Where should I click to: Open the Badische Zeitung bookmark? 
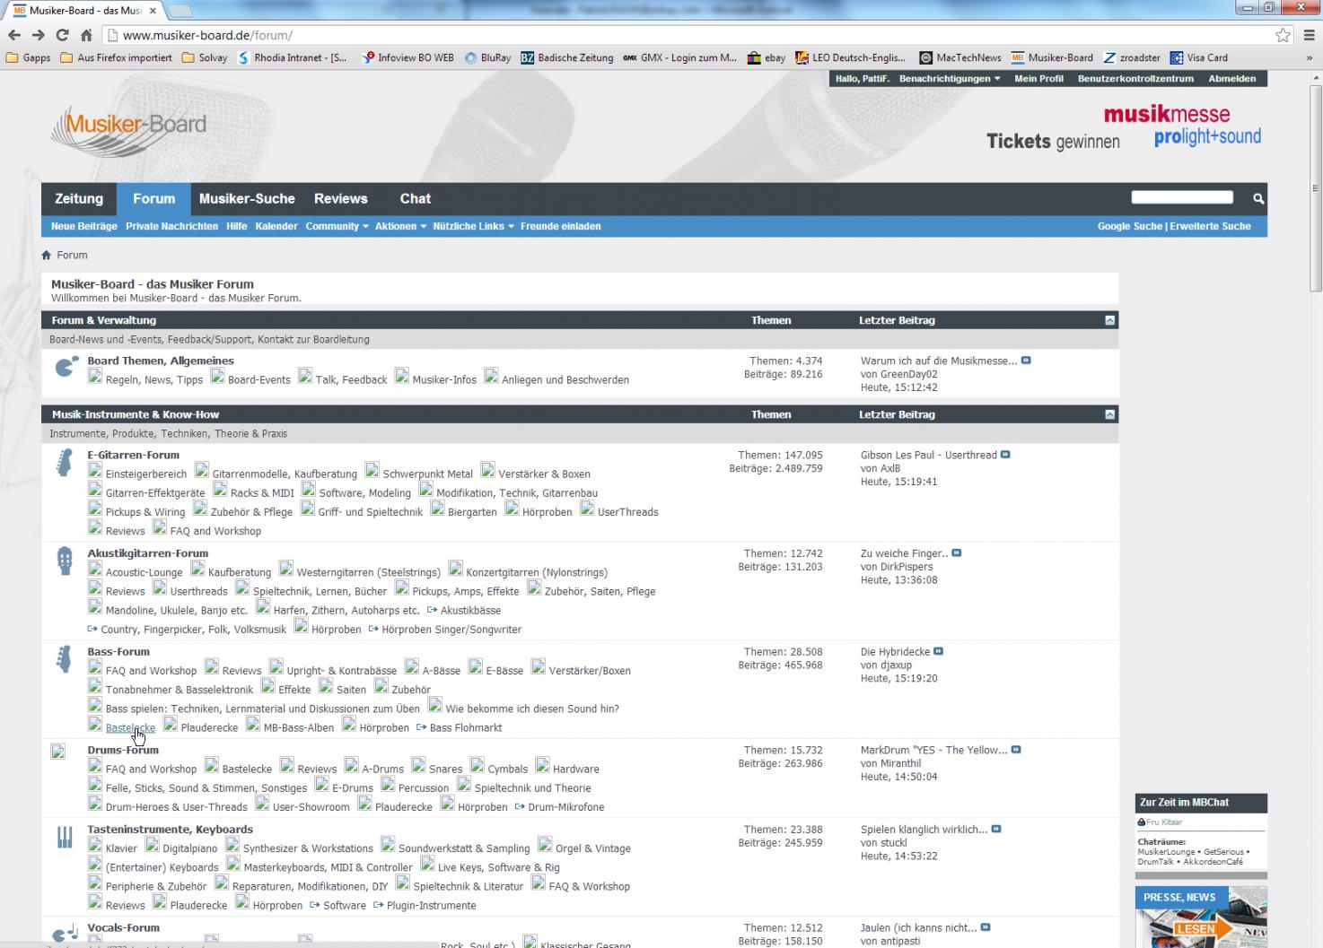[566, 57]
